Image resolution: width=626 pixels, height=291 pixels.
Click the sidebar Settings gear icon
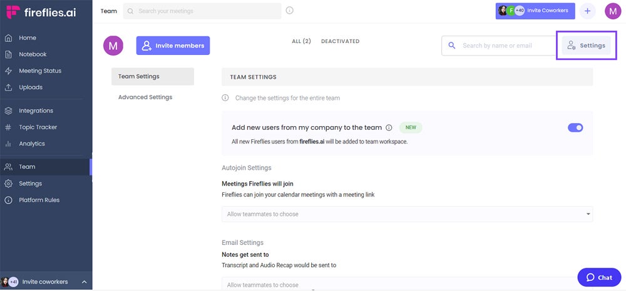pyautogui.click(x=8, y=184)
